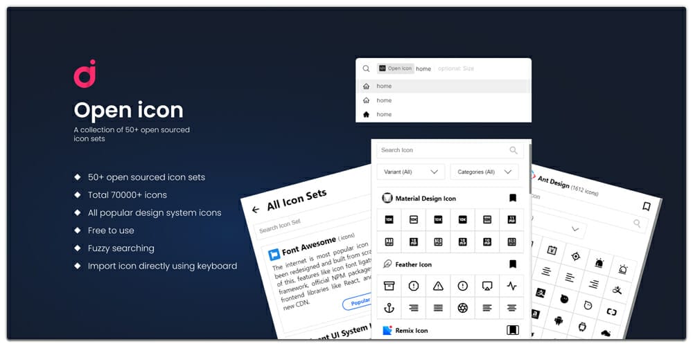Click the Font Awesome flag logo
This screenshot has height=346, width=693.
pyautogui.click(x=274, y=255)
